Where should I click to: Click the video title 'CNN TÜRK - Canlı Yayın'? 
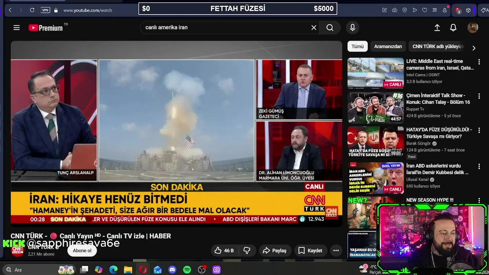tap(91, 236)
